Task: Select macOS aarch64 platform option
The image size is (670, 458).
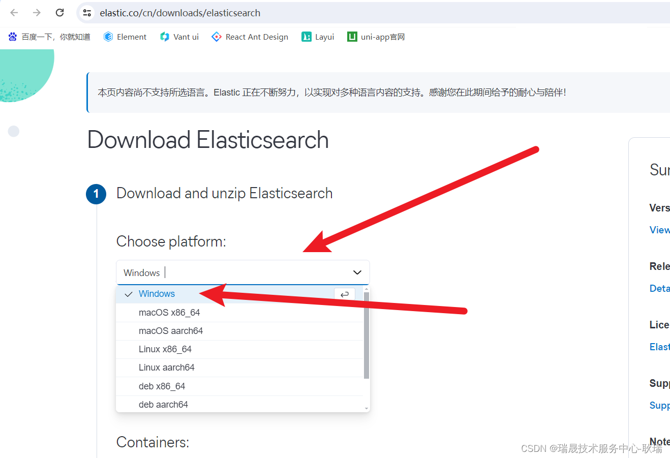Action: (239, 331)
